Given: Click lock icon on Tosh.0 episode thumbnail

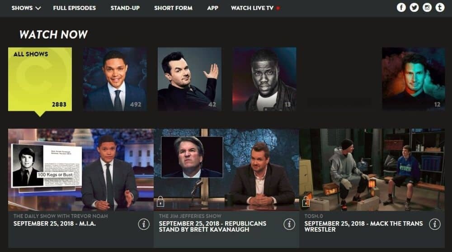Looking at the screenshot, I should pos(306,201).
